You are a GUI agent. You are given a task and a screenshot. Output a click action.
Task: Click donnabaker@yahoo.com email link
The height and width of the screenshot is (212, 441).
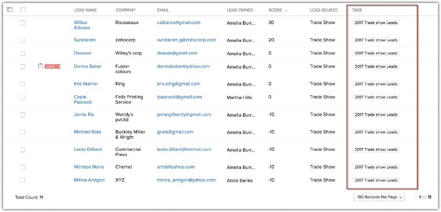coord(183,66)
